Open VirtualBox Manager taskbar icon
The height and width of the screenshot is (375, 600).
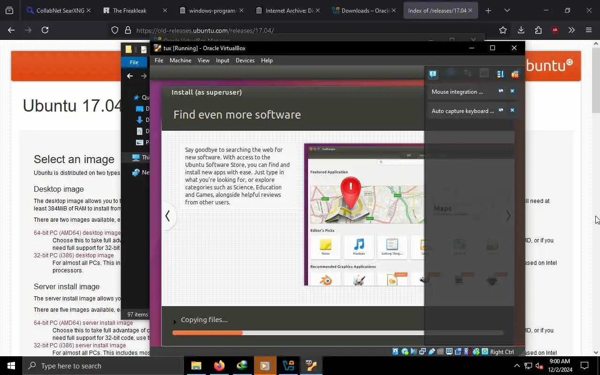(x=288, y=366)
